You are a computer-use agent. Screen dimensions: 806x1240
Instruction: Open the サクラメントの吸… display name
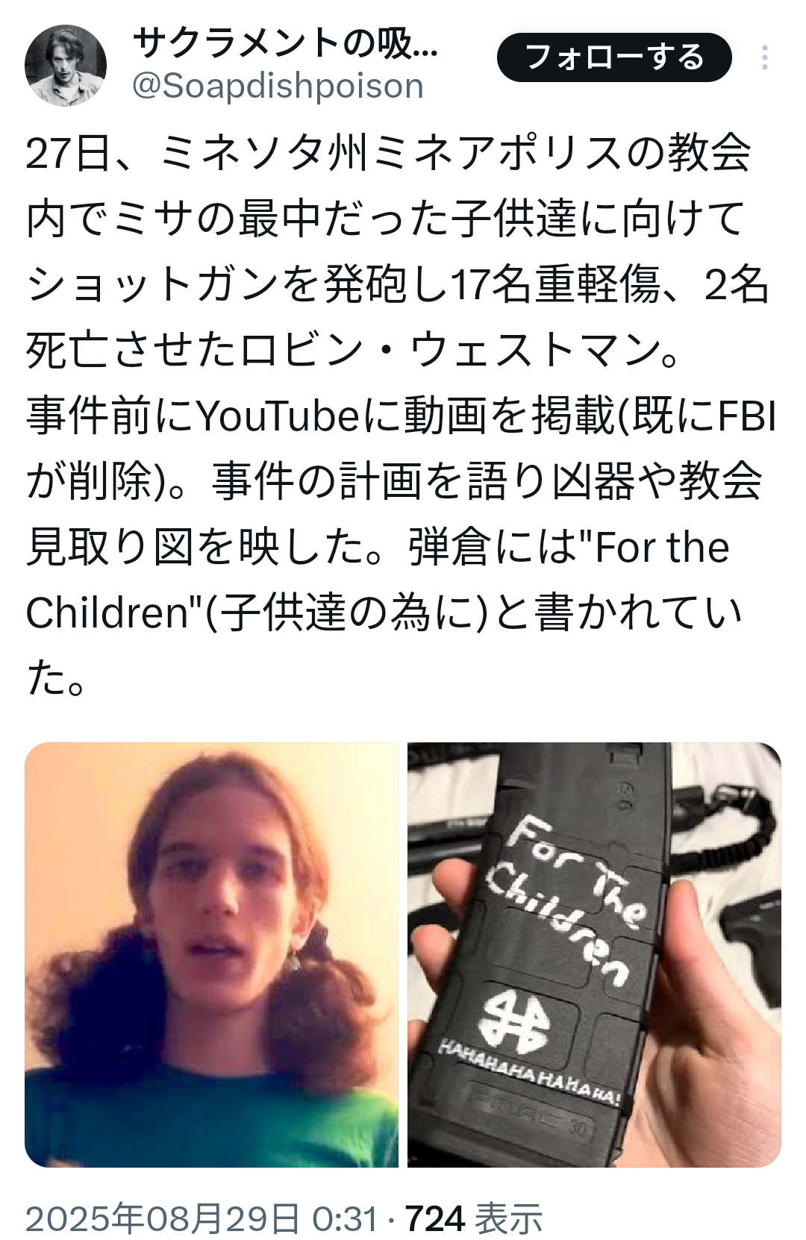click(285, 43)
